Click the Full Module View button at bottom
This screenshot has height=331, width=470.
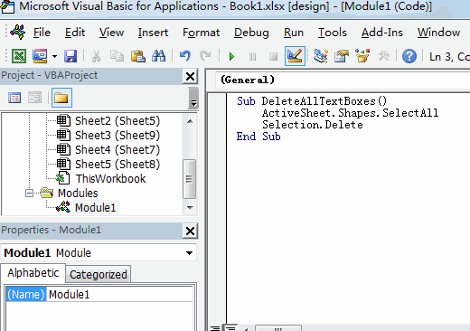(231, 328)
